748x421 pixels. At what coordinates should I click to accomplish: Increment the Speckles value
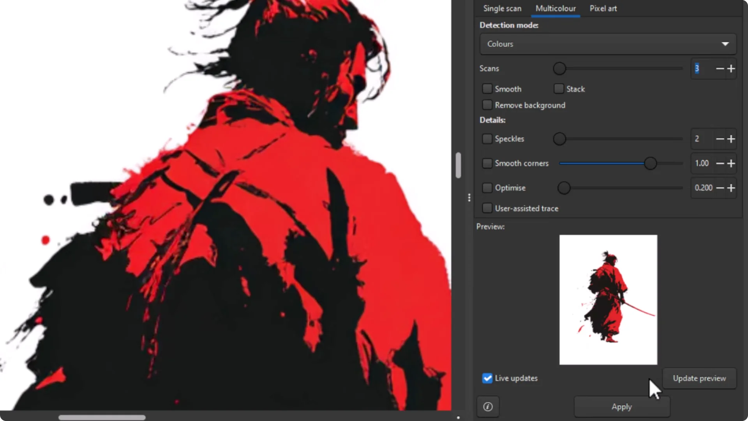731,139
